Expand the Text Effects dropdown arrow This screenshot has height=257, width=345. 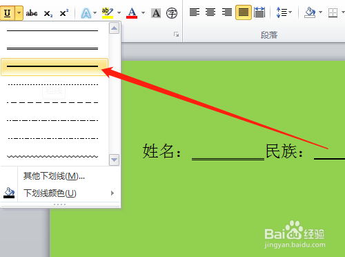coord(95,13)
